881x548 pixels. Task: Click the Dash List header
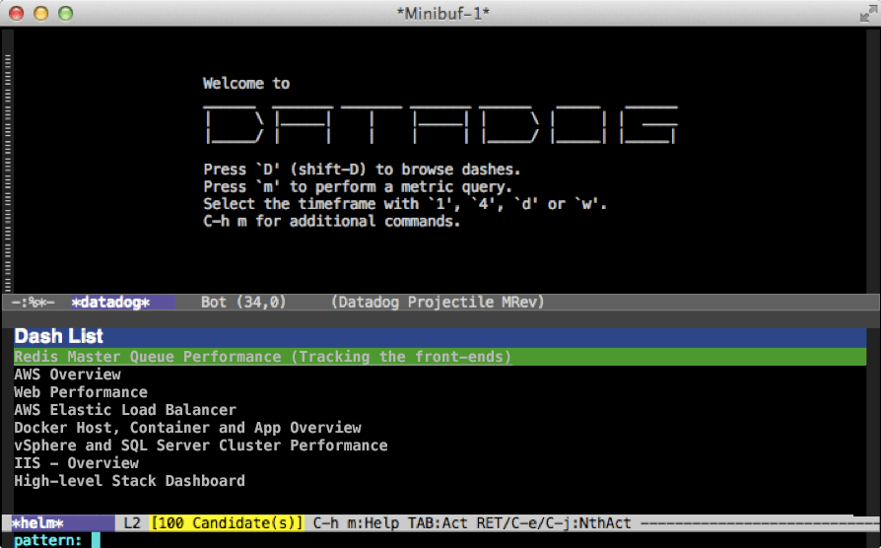coord(58,337)
